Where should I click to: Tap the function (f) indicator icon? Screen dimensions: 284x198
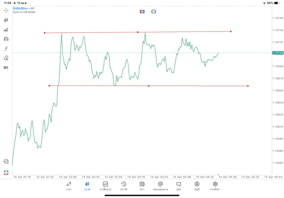6,49
